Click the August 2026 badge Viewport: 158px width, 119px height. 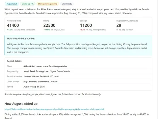click(x=12, y=4)
